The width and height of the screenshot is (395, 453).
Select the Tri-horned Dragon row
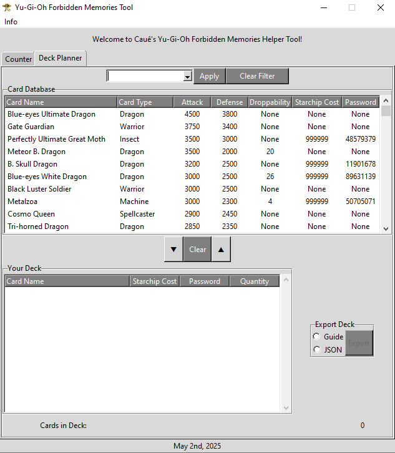[x=192, y=226]
